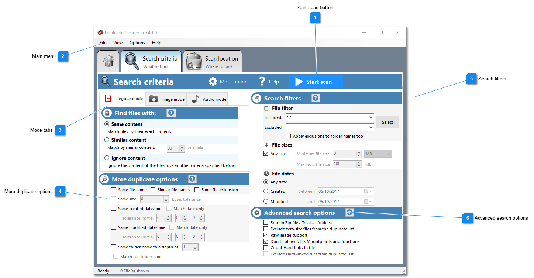Click the Regular mode document icon
Viewport: 534px width, 278px height.
click(x=108, y=99)
